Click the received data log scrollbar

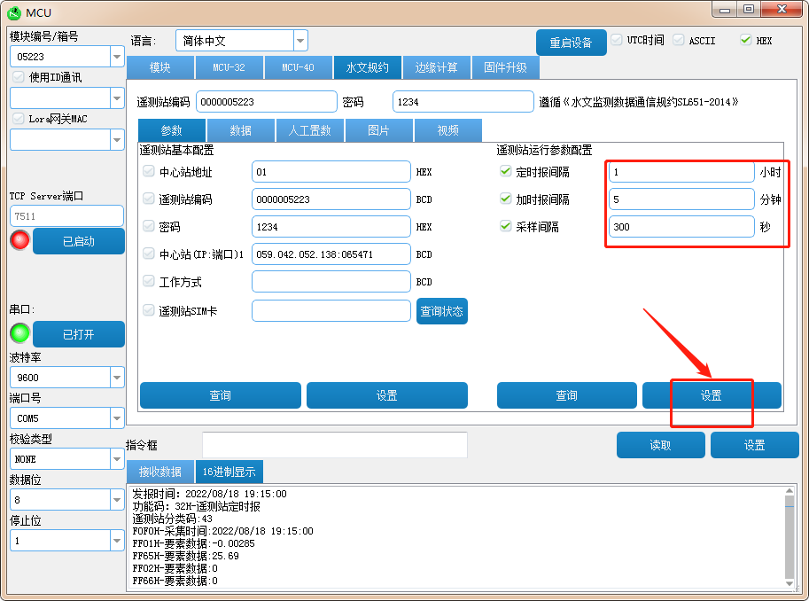[x=790, y=536]
